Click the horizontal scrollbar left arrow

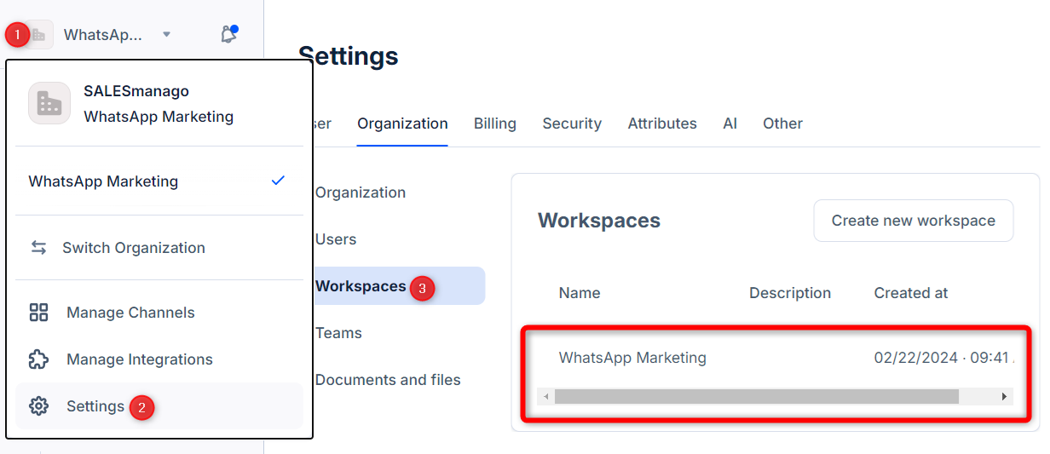(x=545, y=397)
